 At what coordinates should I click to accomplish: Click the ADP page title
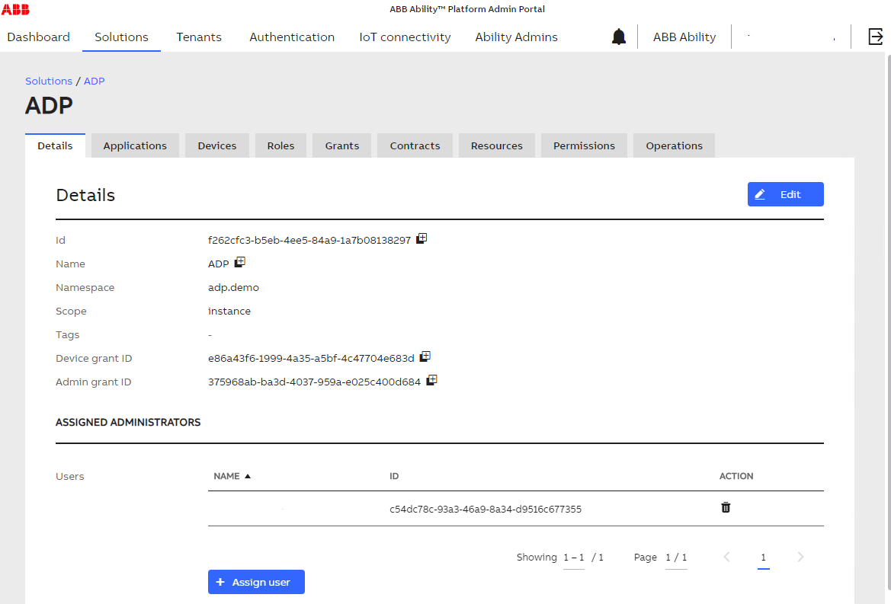49,106
